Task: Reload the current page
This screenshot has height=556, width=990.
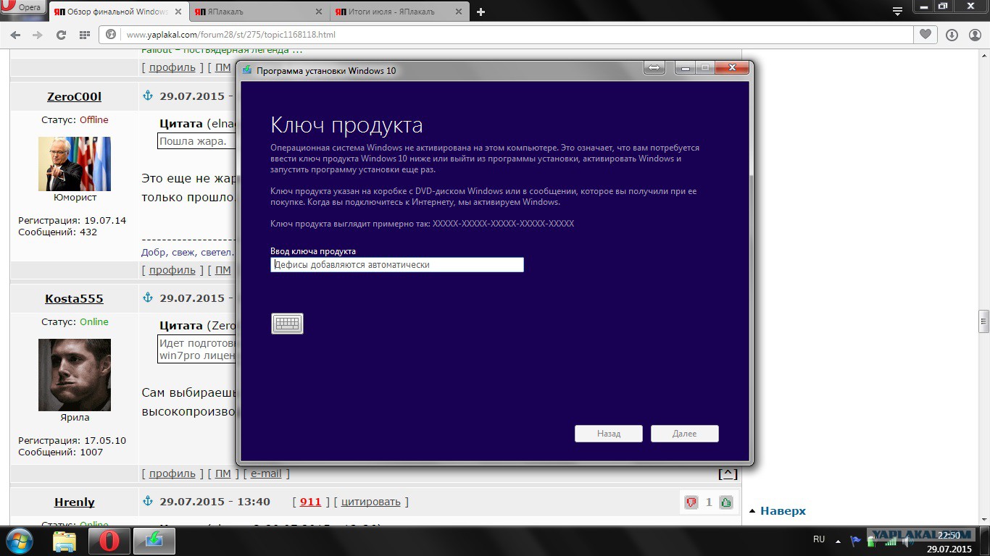Action: coord(61,35)
